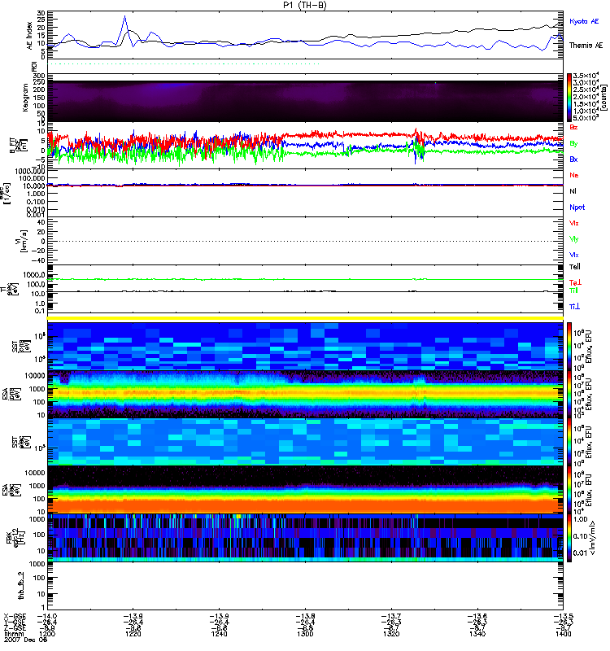Screen dimensions: 610x651
Task: Click the -13.5 X-GSE value
Action: [563, 617]
